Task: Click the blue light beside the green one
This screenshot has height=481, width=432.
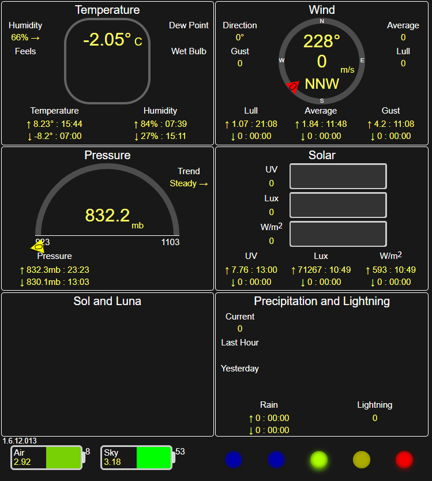Action: (276, 459)
